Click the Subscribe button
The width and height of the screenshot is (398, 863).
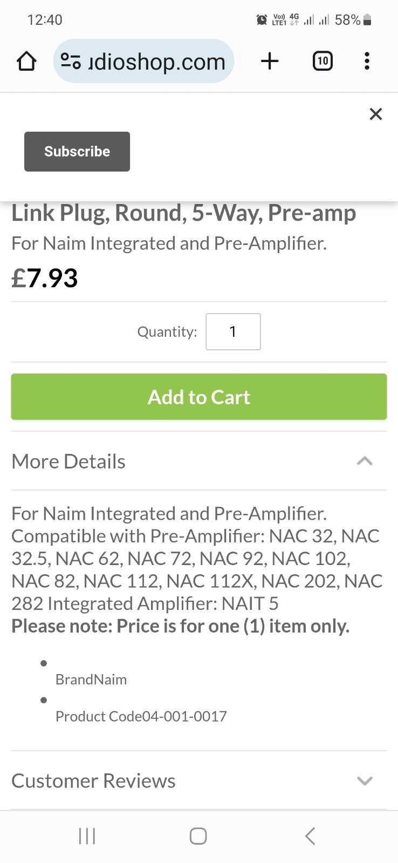pyautogui.click(x=77, y=152)
